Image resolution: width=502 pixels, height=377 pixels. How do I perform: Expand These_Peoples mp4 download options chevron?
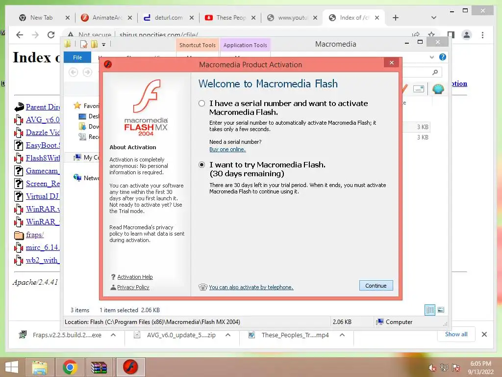(342, 335)
